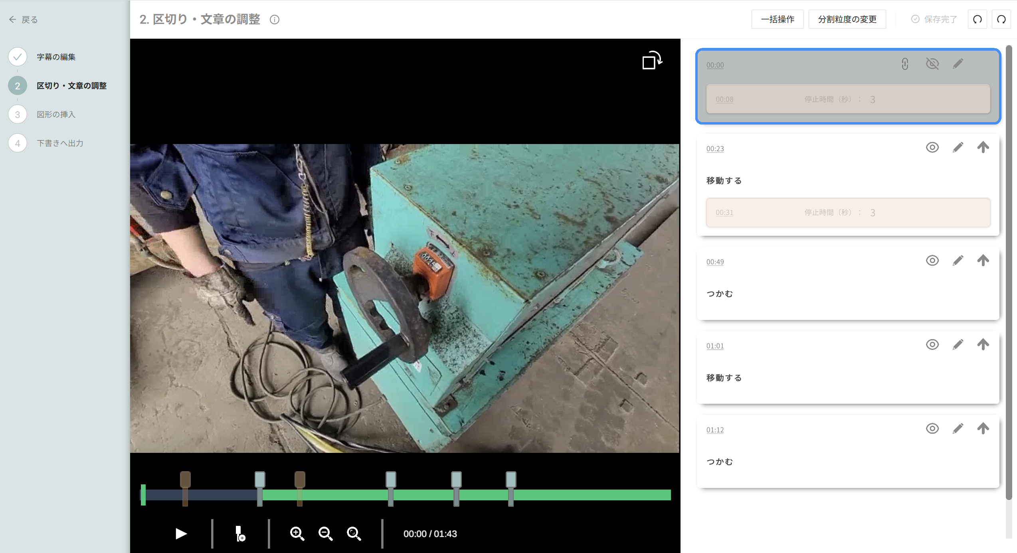Click the 戻る back link
Viewport: 1017px width, 553px height.
coord(24,20)
